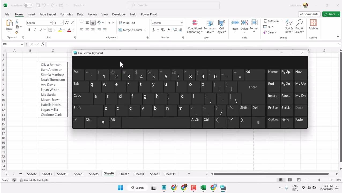
Task: Toggle the Fn key on On-Screen Keyboard
Action: pyautogui.click(x=78, y=123)
